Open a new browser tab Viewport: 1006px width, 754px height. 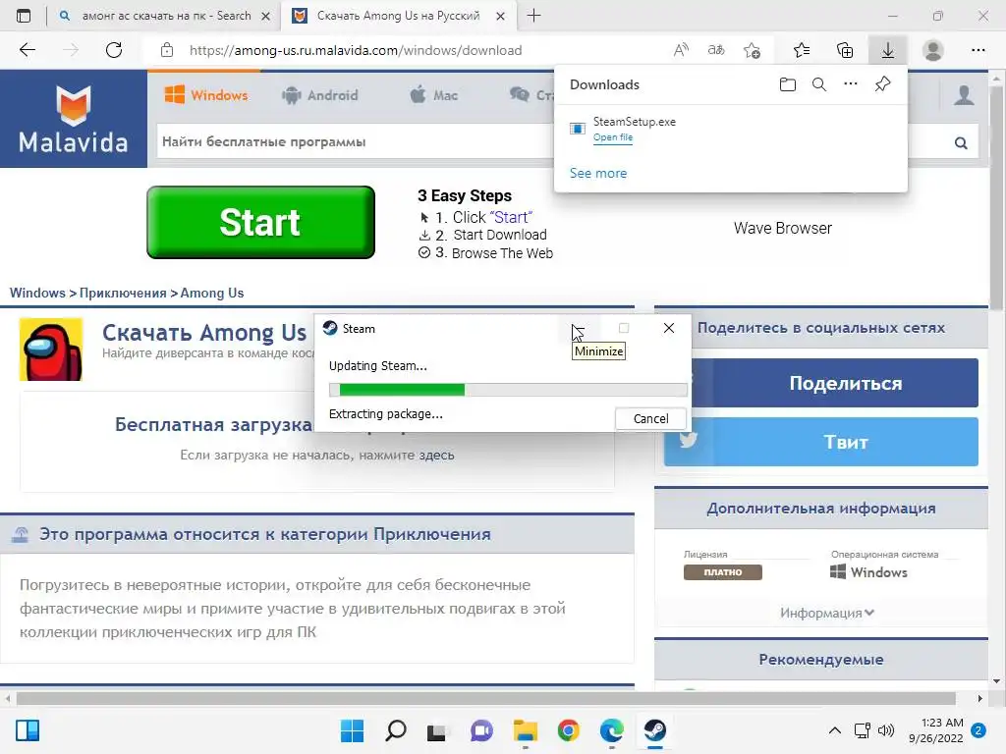pos(533,16)
